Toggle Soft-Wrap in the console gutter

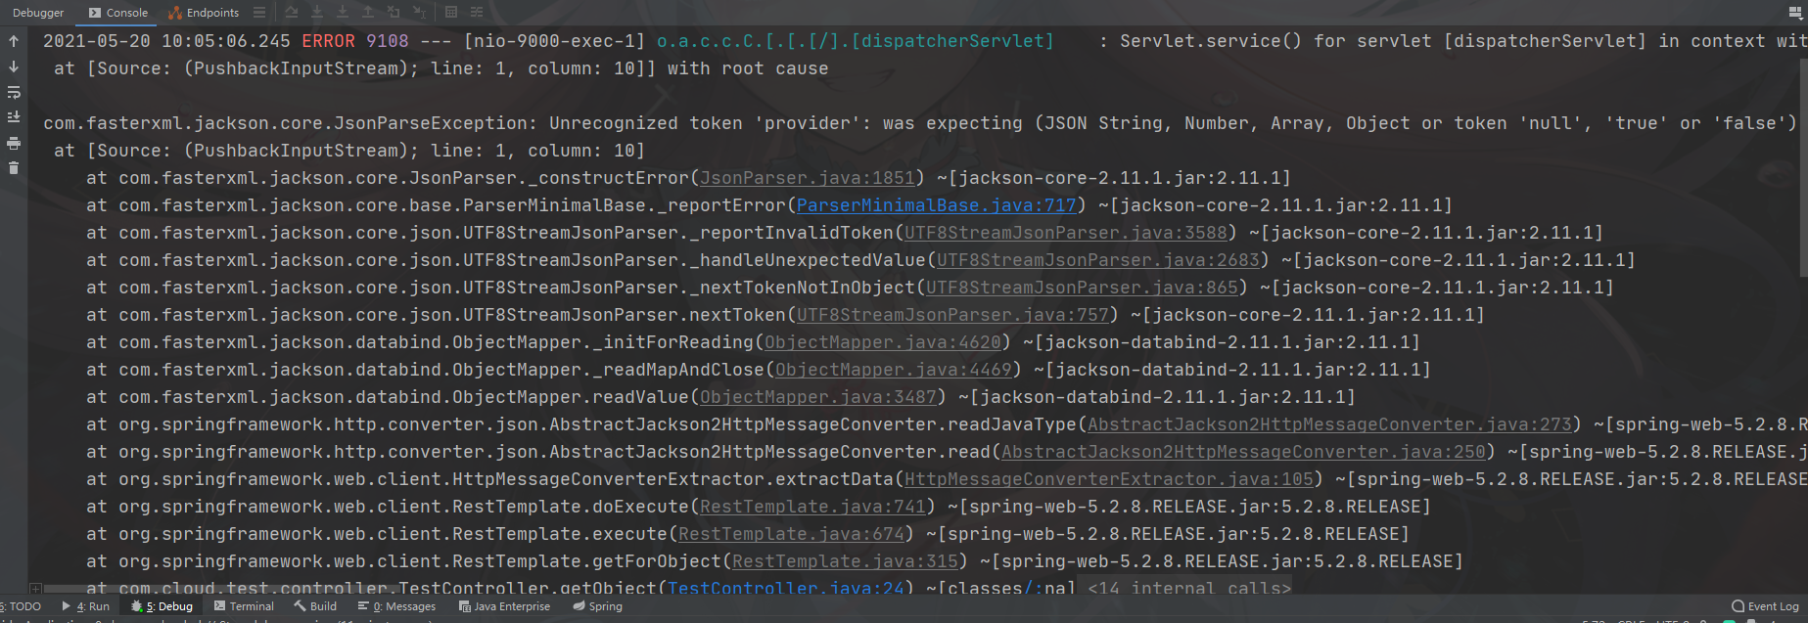click(14, 92)
